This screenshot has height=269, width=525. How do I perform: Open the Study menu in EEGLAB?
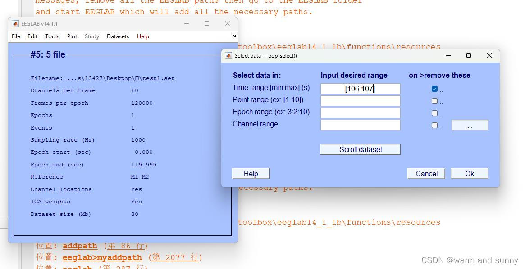coord(92,36)
